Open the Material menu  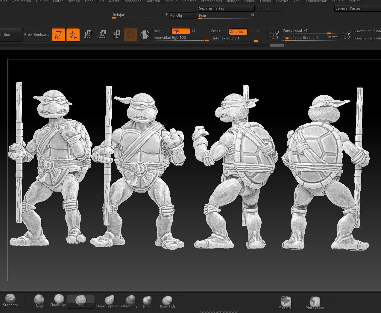(153, 1)
